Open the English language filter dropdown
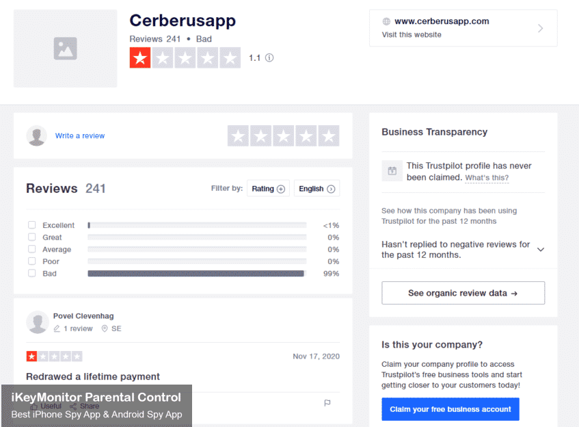 317,188
